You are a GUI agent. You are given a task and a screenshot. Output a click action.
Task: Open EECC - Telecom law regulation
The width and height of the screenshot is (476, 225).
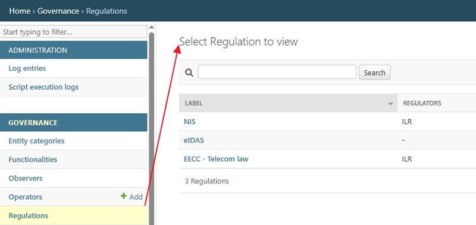[216, 159]
